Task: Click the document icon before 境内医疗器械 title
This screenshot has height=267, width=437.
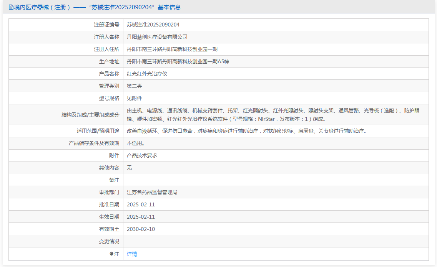Action: pyautogui.click(x=11, y=7)
